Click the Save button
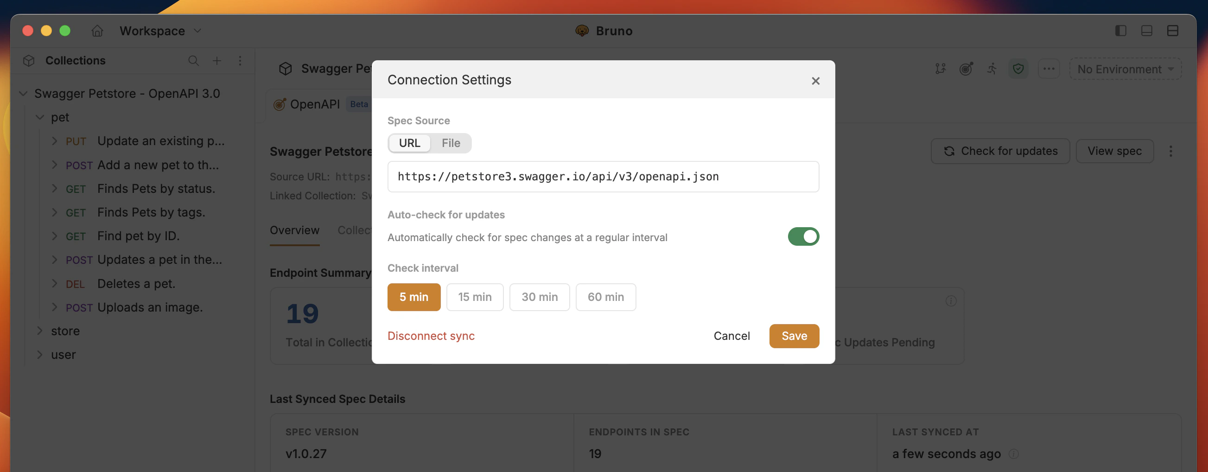Screen dimensions: 1208x472 [794, 336]
